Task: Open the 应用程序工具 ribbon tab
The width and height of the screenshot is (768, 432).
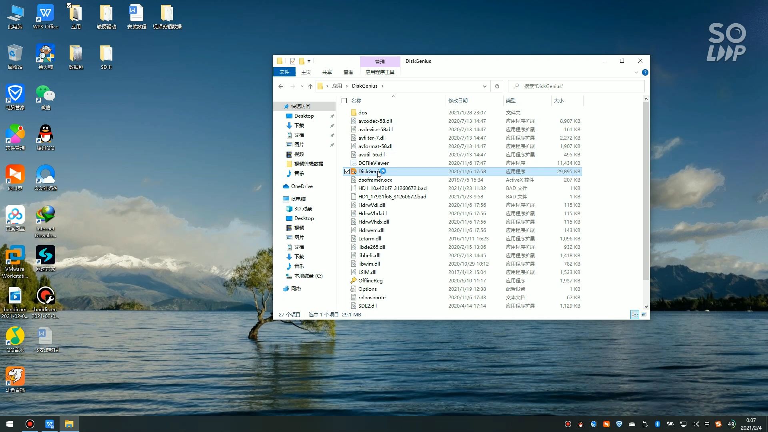Action: point(380,72)
